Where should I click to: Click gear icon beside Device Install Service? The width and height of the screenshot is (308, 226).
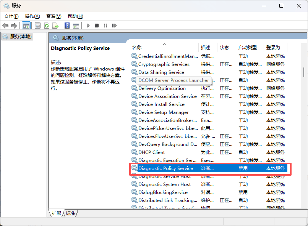[x=135, y=104]
